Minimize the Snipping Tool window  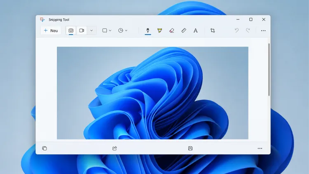tap(238, 19)
